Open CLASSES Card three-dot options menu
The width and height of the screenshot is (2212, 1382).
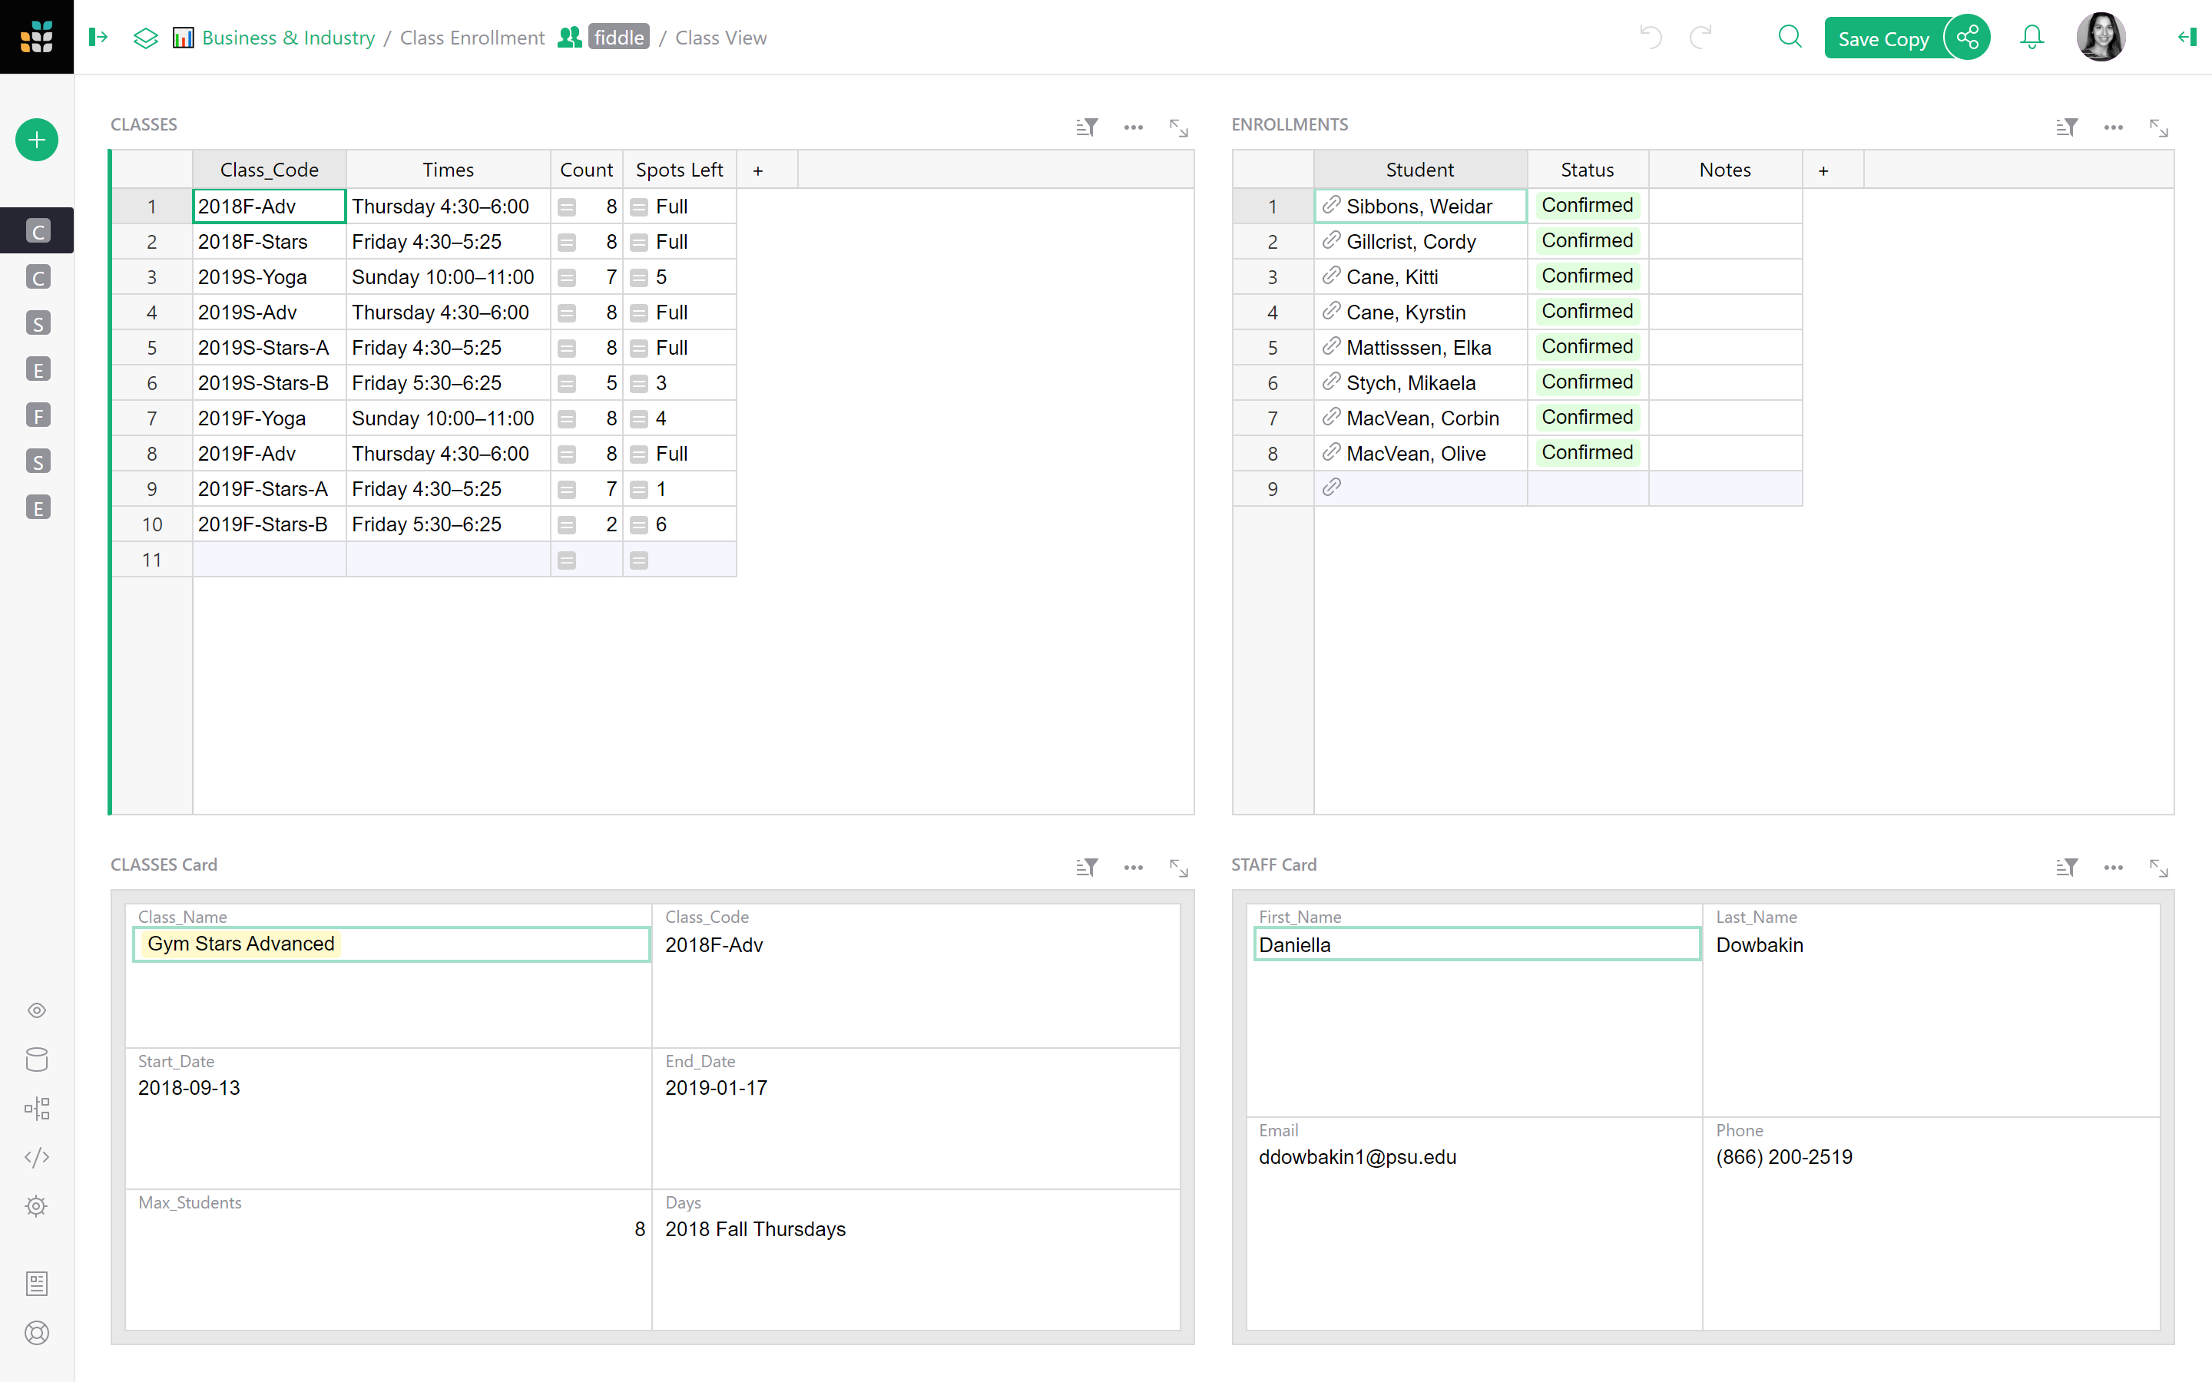1133,868
